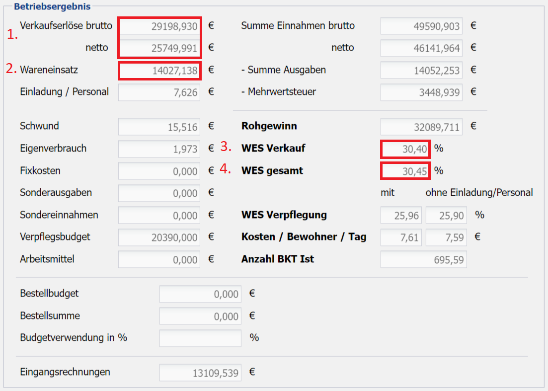Focus the Schwund value field
548x391 pixels.
coord(159,127)
